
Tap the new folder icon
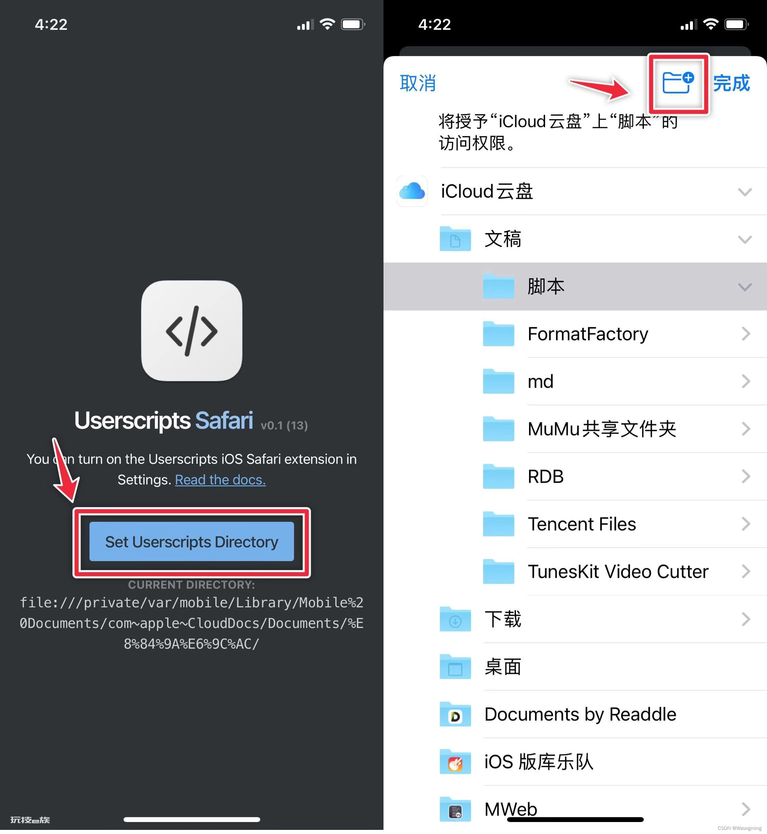(678, 83)
